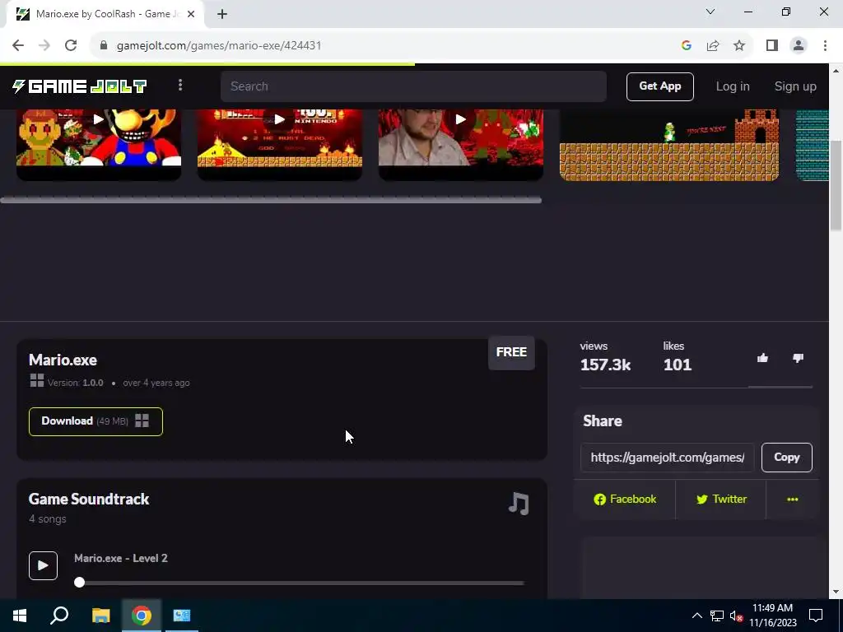View site info lock icon

click(x=104, y=46)
